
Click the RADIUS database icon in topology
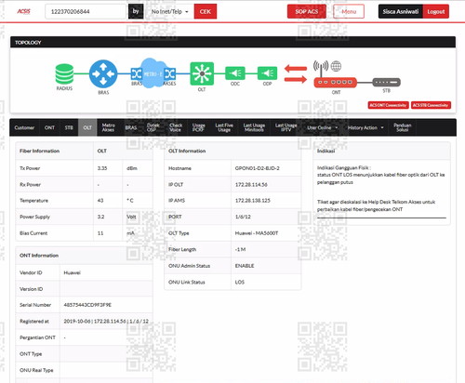tap(64, 73)
